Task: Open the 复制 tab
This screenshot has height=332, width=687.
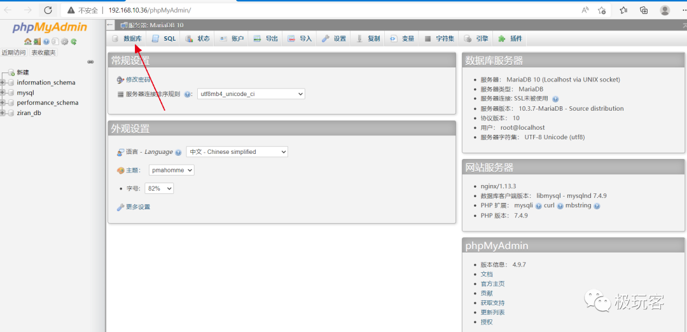Action: pos(368,39)
